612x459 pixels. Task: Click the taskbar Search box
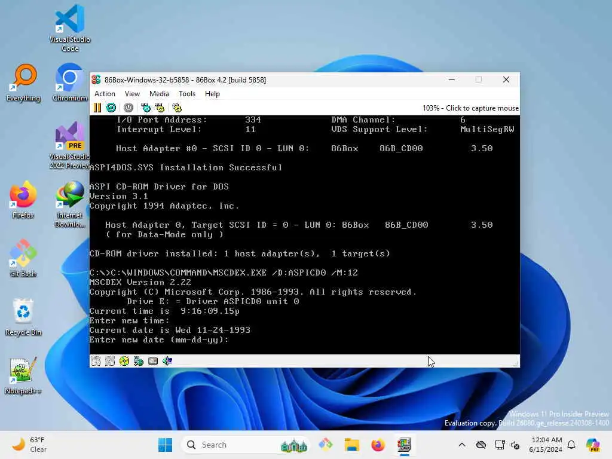click(x=246, y=445)
